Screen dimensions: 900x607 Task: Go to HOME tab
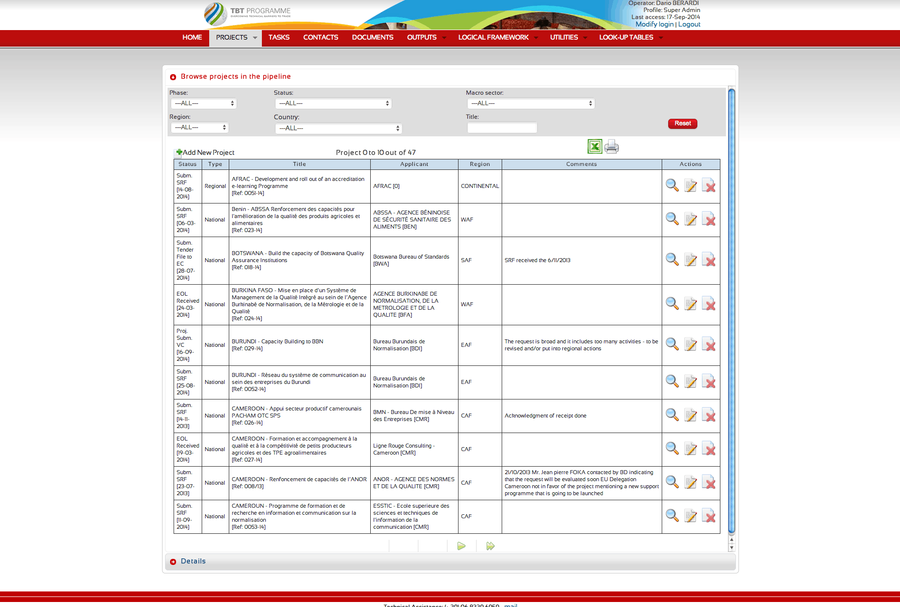pos(192,38)
